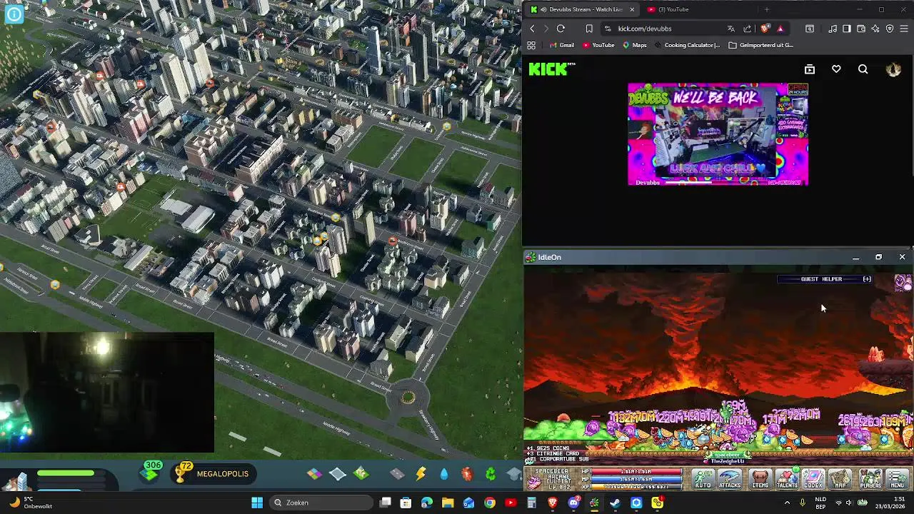Screen dimensions: 914x514
Task: Open the Kick browse channels icon
Action: click(810, 69)
